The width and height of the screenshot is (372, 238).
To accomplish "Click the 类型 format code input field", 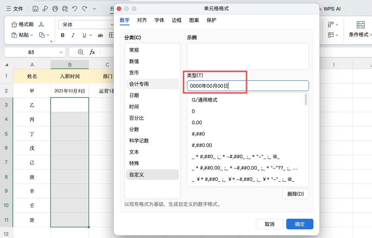I will pyautogui.click(x=248, y=86).
